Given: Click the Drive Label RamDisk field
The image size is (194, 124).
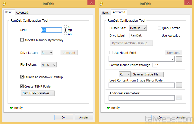Looking at the screenshot, I should pyautogui.click(x=140, y=35).
